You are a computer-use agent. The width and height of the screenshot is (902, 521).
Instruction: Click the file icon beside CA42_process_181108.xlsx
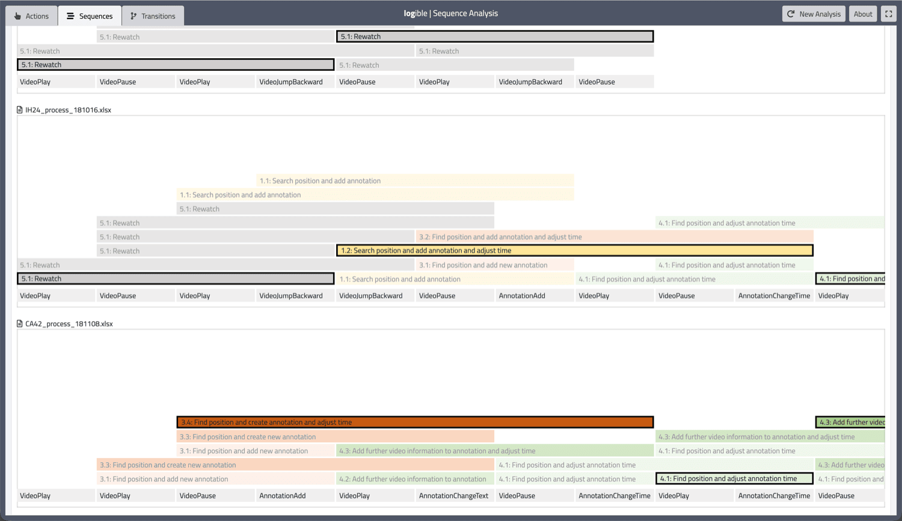(x=19, y=324)
